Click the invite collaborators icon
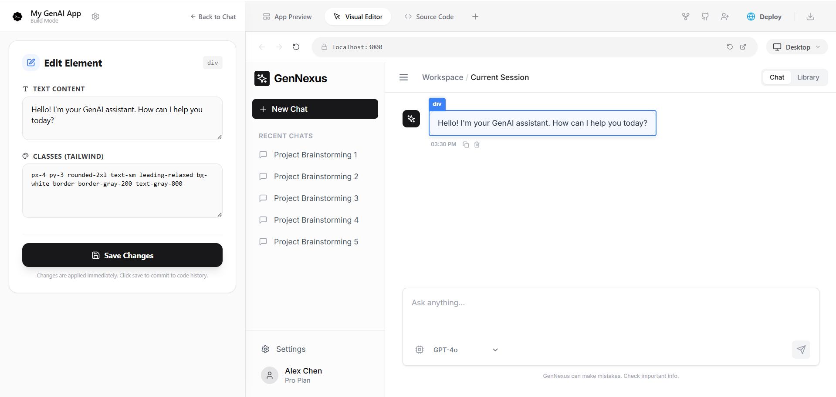This screenshot has width=836, height=397. tap(724, 17)
